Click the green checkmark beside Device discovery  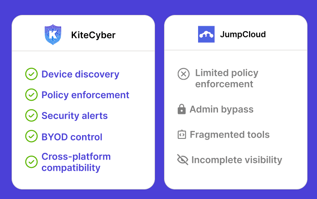[31, 74]
